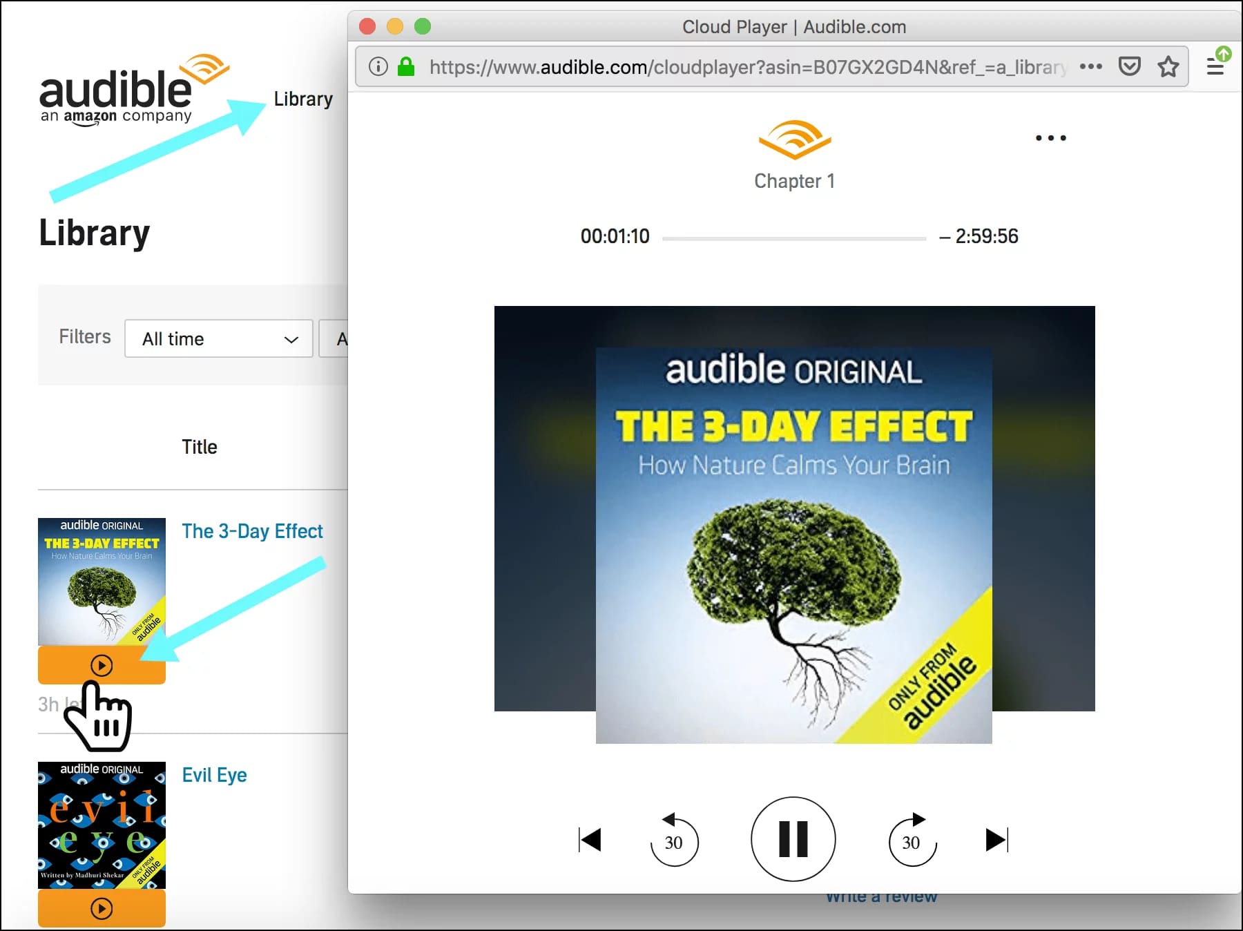
Task: Expand the All time filter dropdown
Action: tap(219, 338)
